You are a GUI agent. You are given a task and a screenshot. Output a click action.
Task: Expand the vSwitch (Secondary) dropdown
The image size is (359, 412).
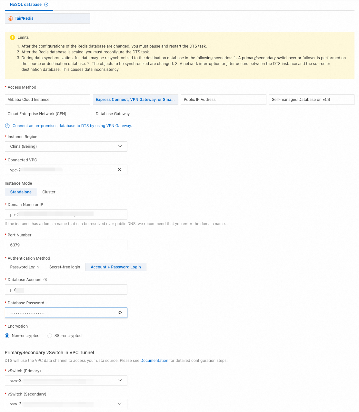66,404
